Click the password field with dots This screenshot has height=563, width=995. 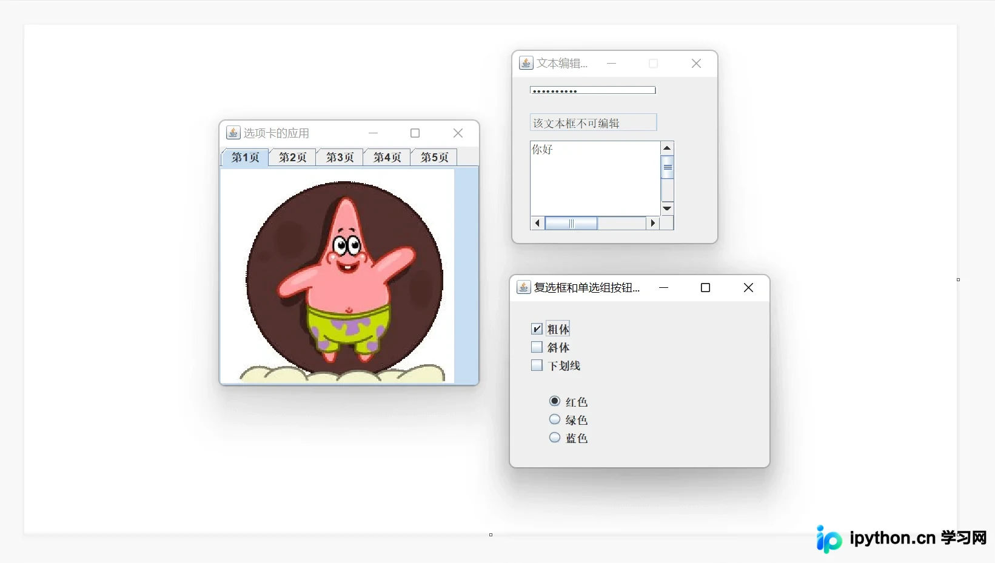pos(593,90)
